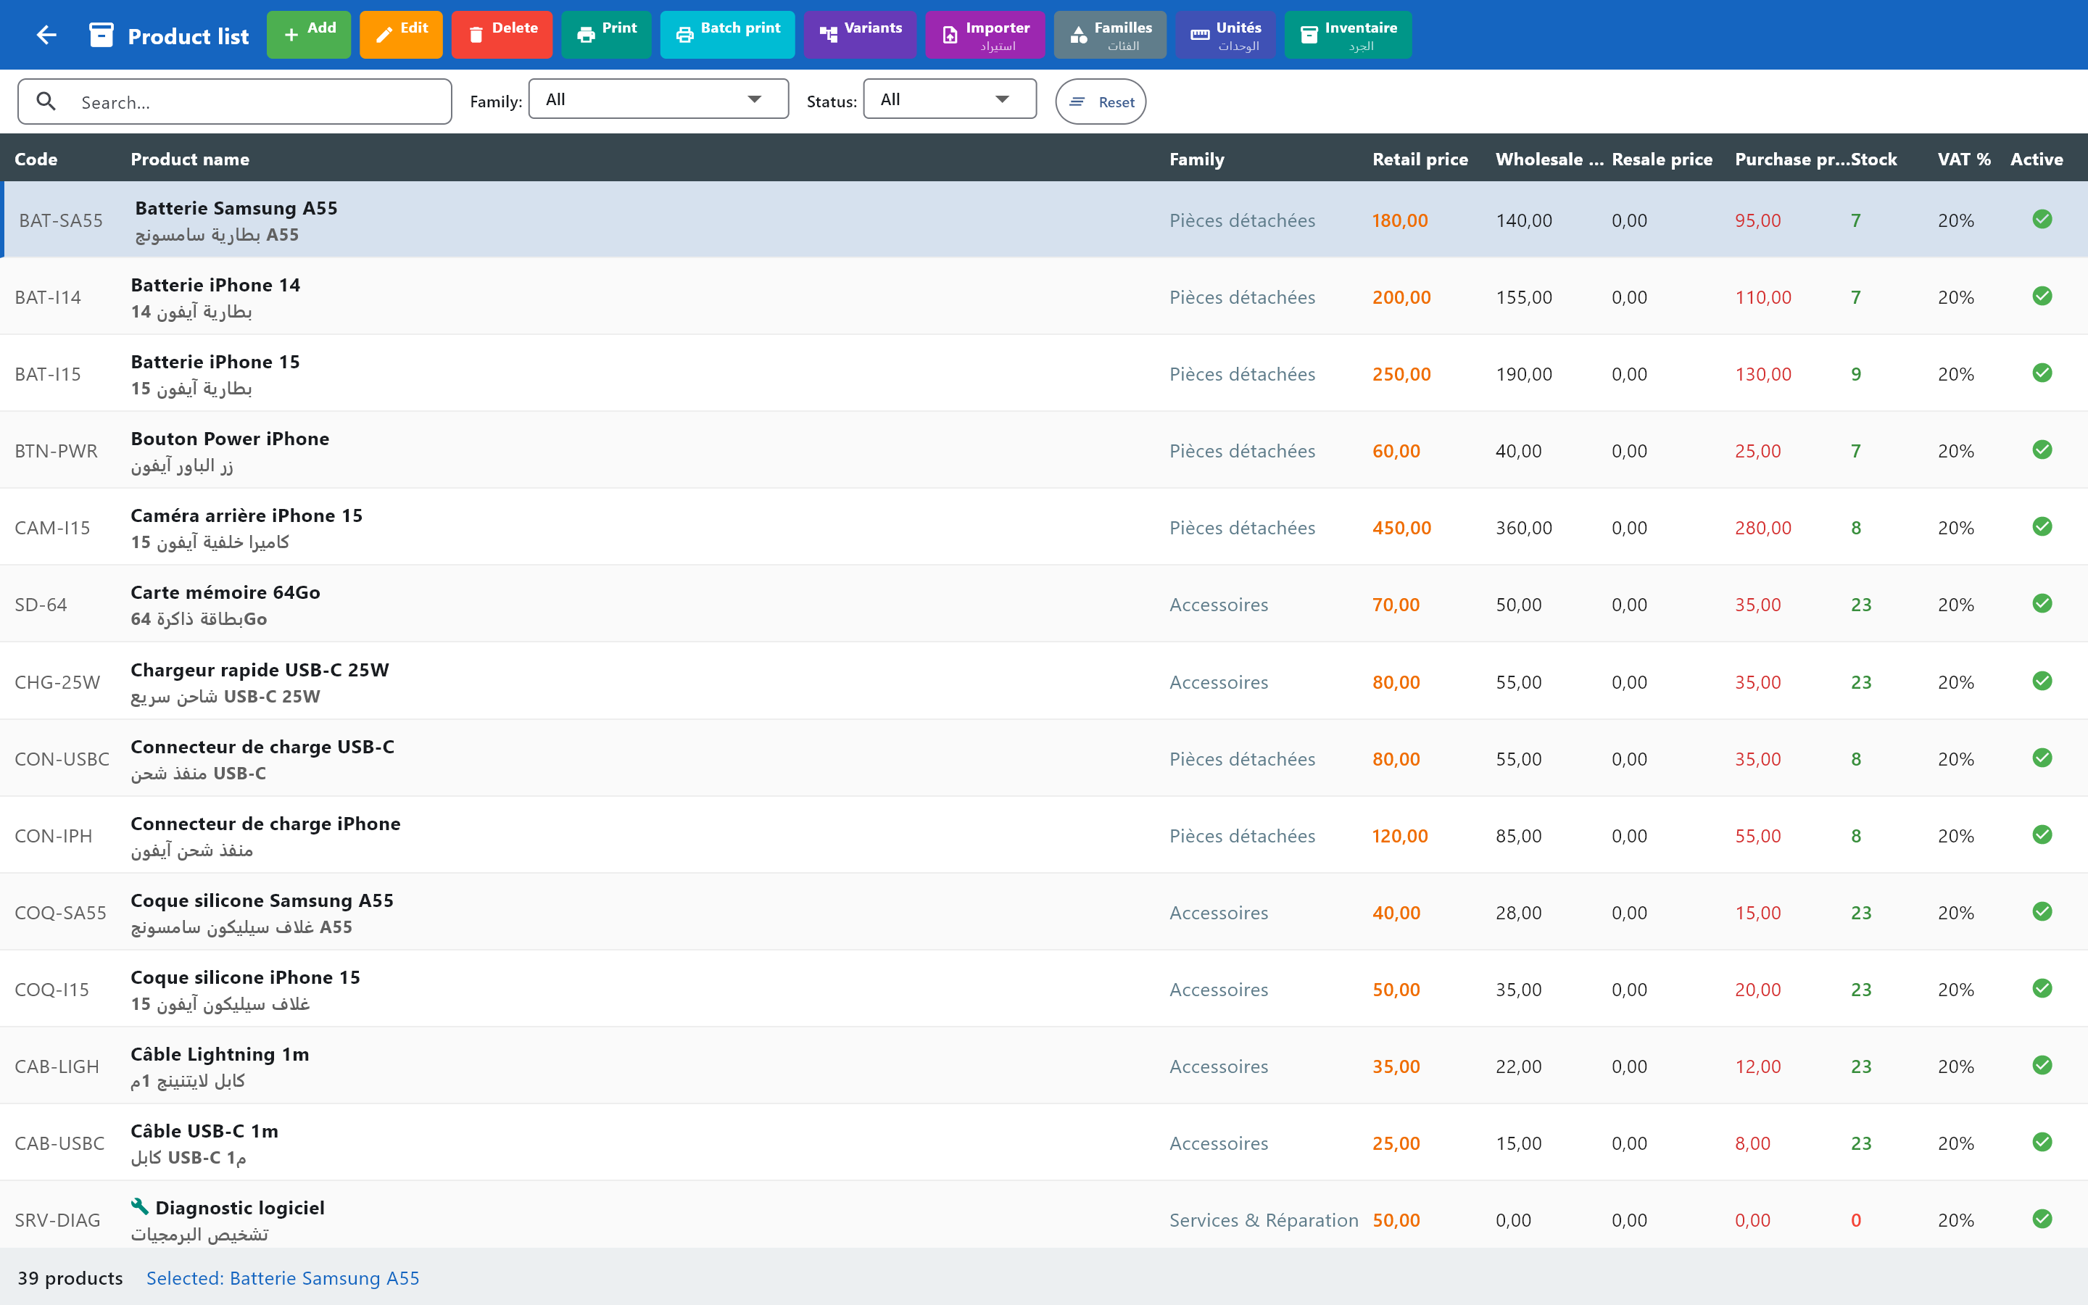Viewport: 2088px width, 1305px height.
Task: Open the Unités panel
Action: point(1225,35)
